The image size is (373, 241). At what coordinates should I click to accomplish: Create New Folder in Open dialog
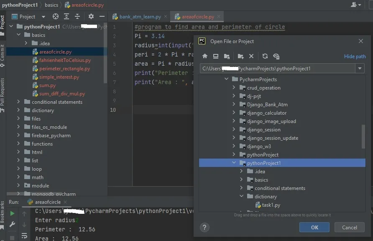tap(240, 56)
